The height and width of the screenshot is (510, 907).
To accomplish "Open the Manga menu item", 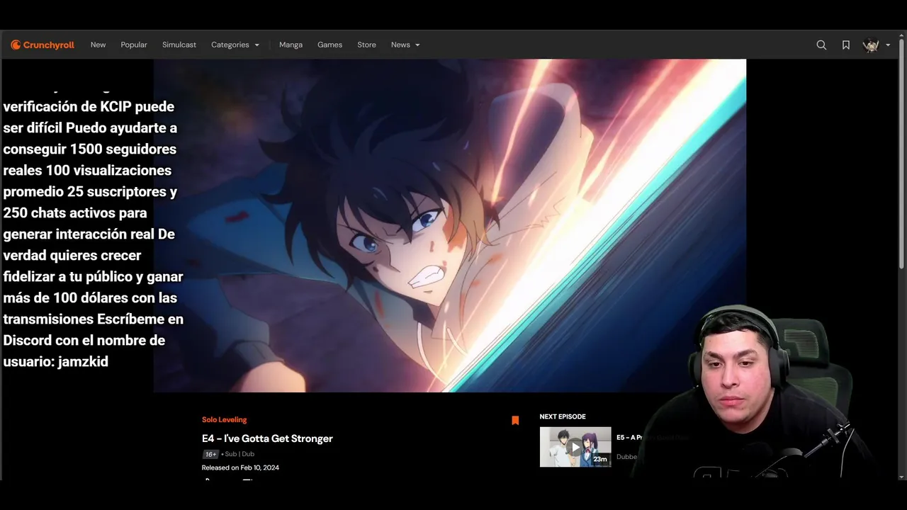I will pos(291,45).
